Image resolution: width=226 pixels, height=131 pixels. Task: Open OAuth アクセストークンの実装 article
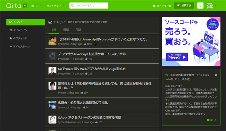coord(89,118)
